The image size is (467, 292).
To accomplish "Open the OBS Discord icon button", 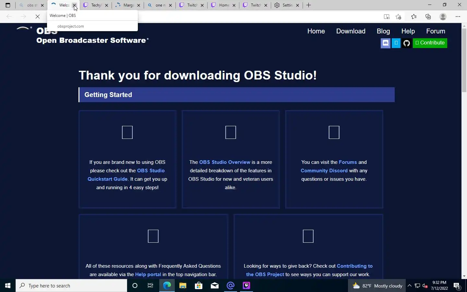I will 386,43.
